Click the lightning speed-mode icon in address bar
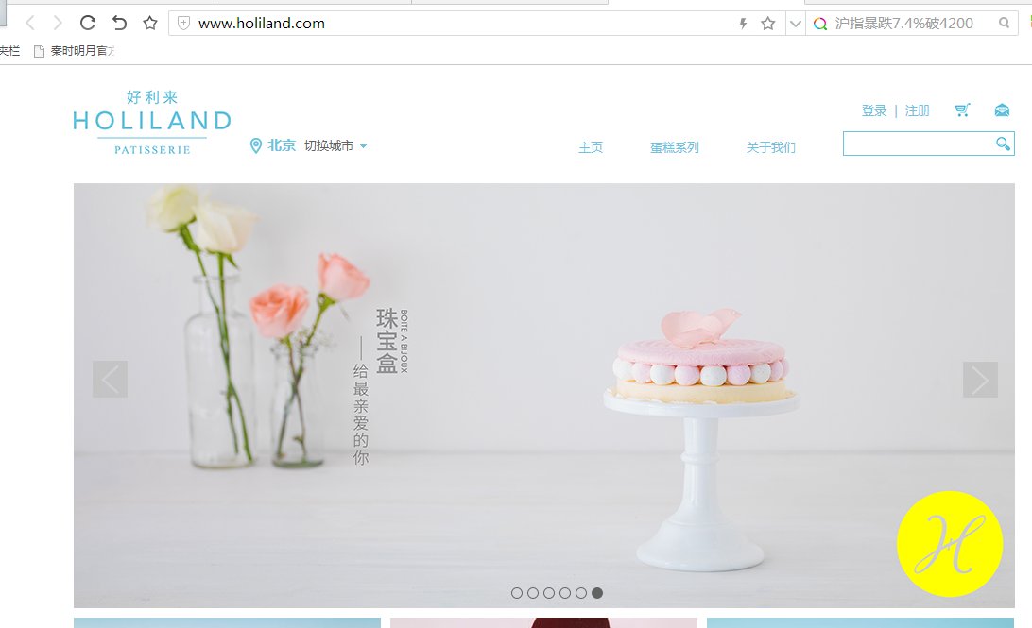This screenshot has width=1032, height=628. coord(743,24)
